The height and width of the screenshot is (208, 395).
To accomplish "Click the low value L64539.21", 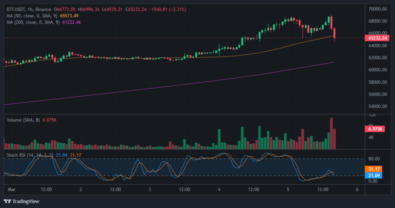I will (x=112, y=9).
